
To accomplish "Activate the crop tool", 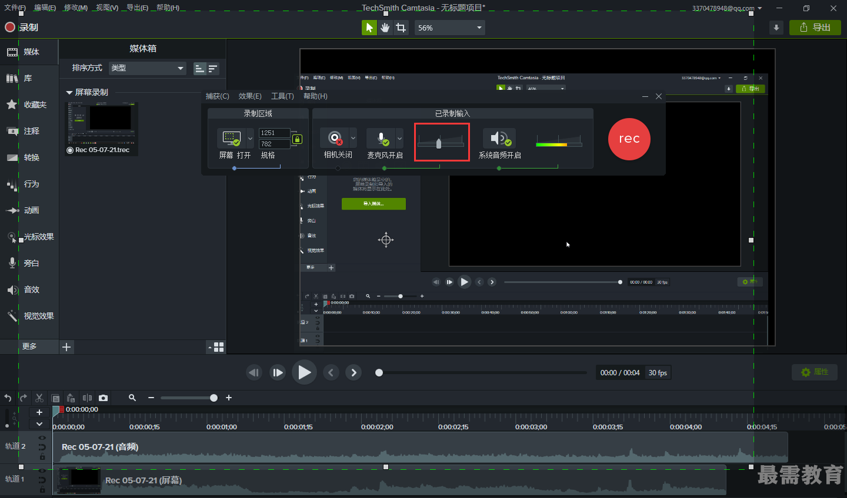I will point(401,28).
